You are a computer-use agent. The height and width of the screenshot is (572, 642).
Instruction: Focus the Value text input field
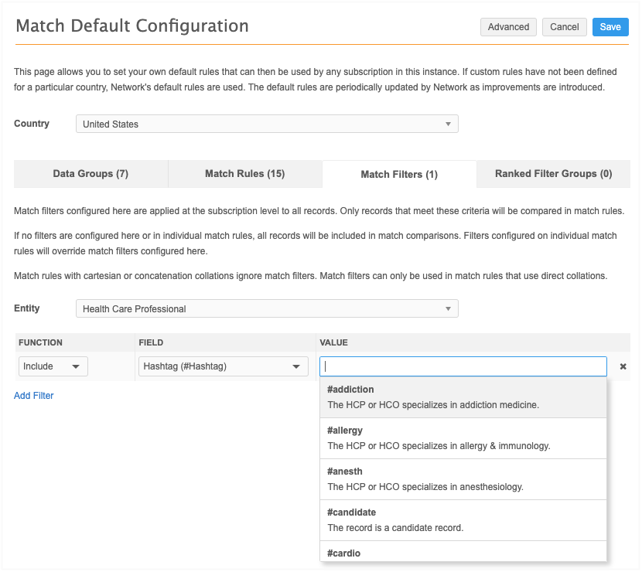pyautogui.click(x=463, y=366)
